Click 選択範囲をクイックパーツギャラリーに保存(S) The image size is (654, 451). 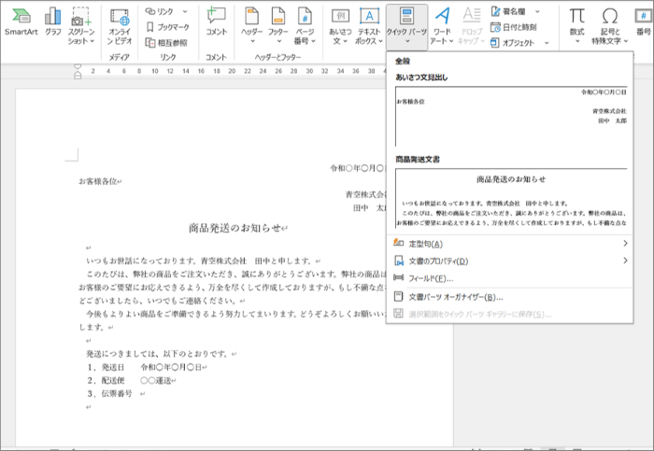tap(510, 314)
